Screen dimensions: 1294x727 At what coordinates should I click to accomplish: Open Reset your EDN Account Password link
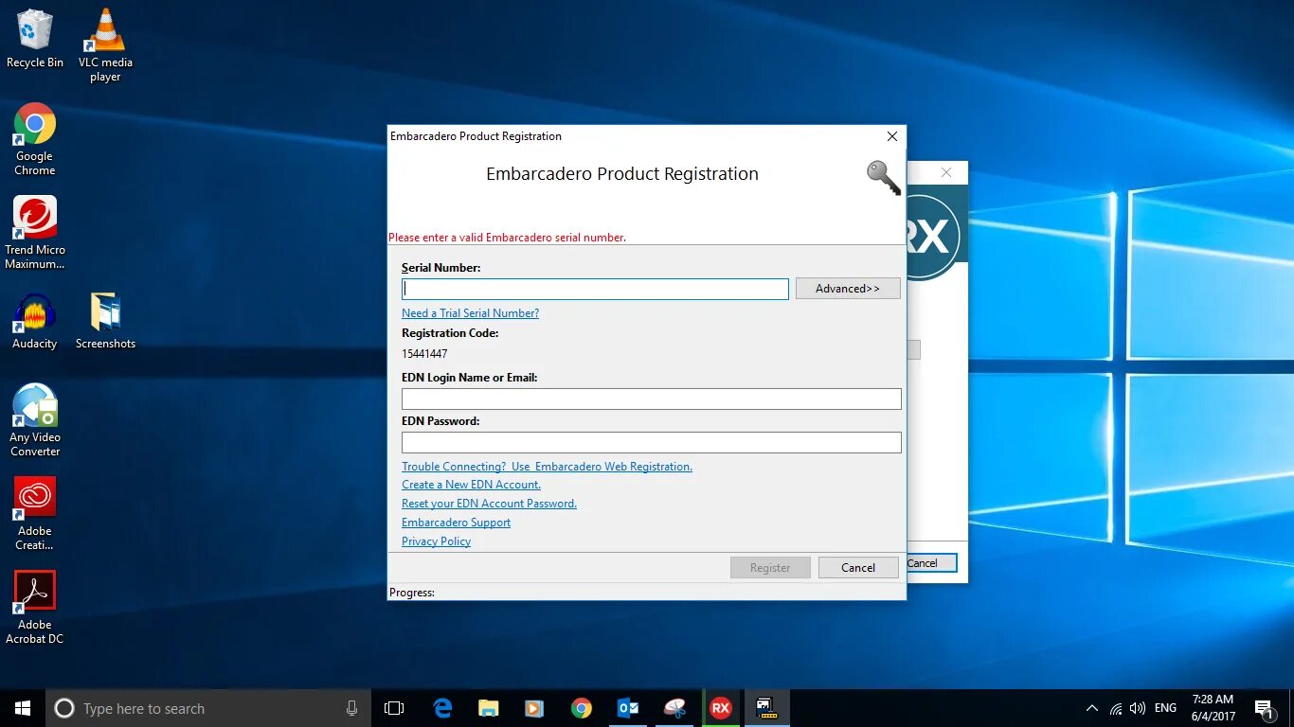click(x=489, y=504)
